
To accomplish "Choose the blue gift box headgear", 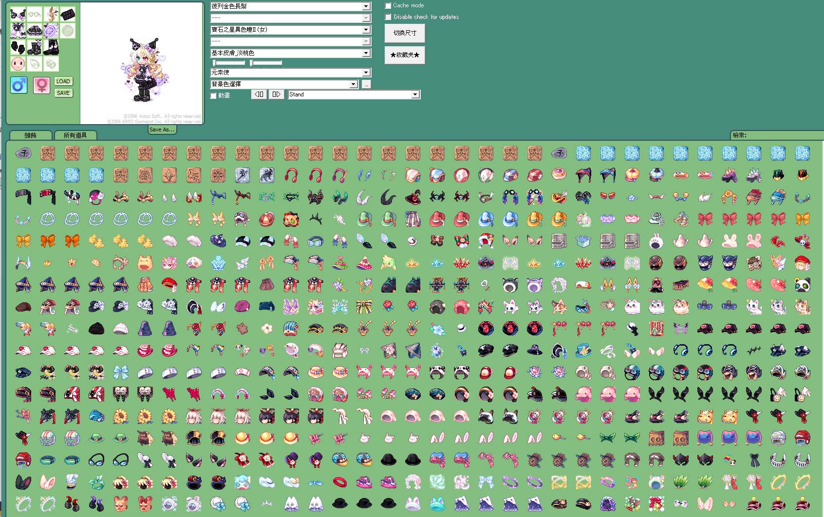I will pos(583,241).
